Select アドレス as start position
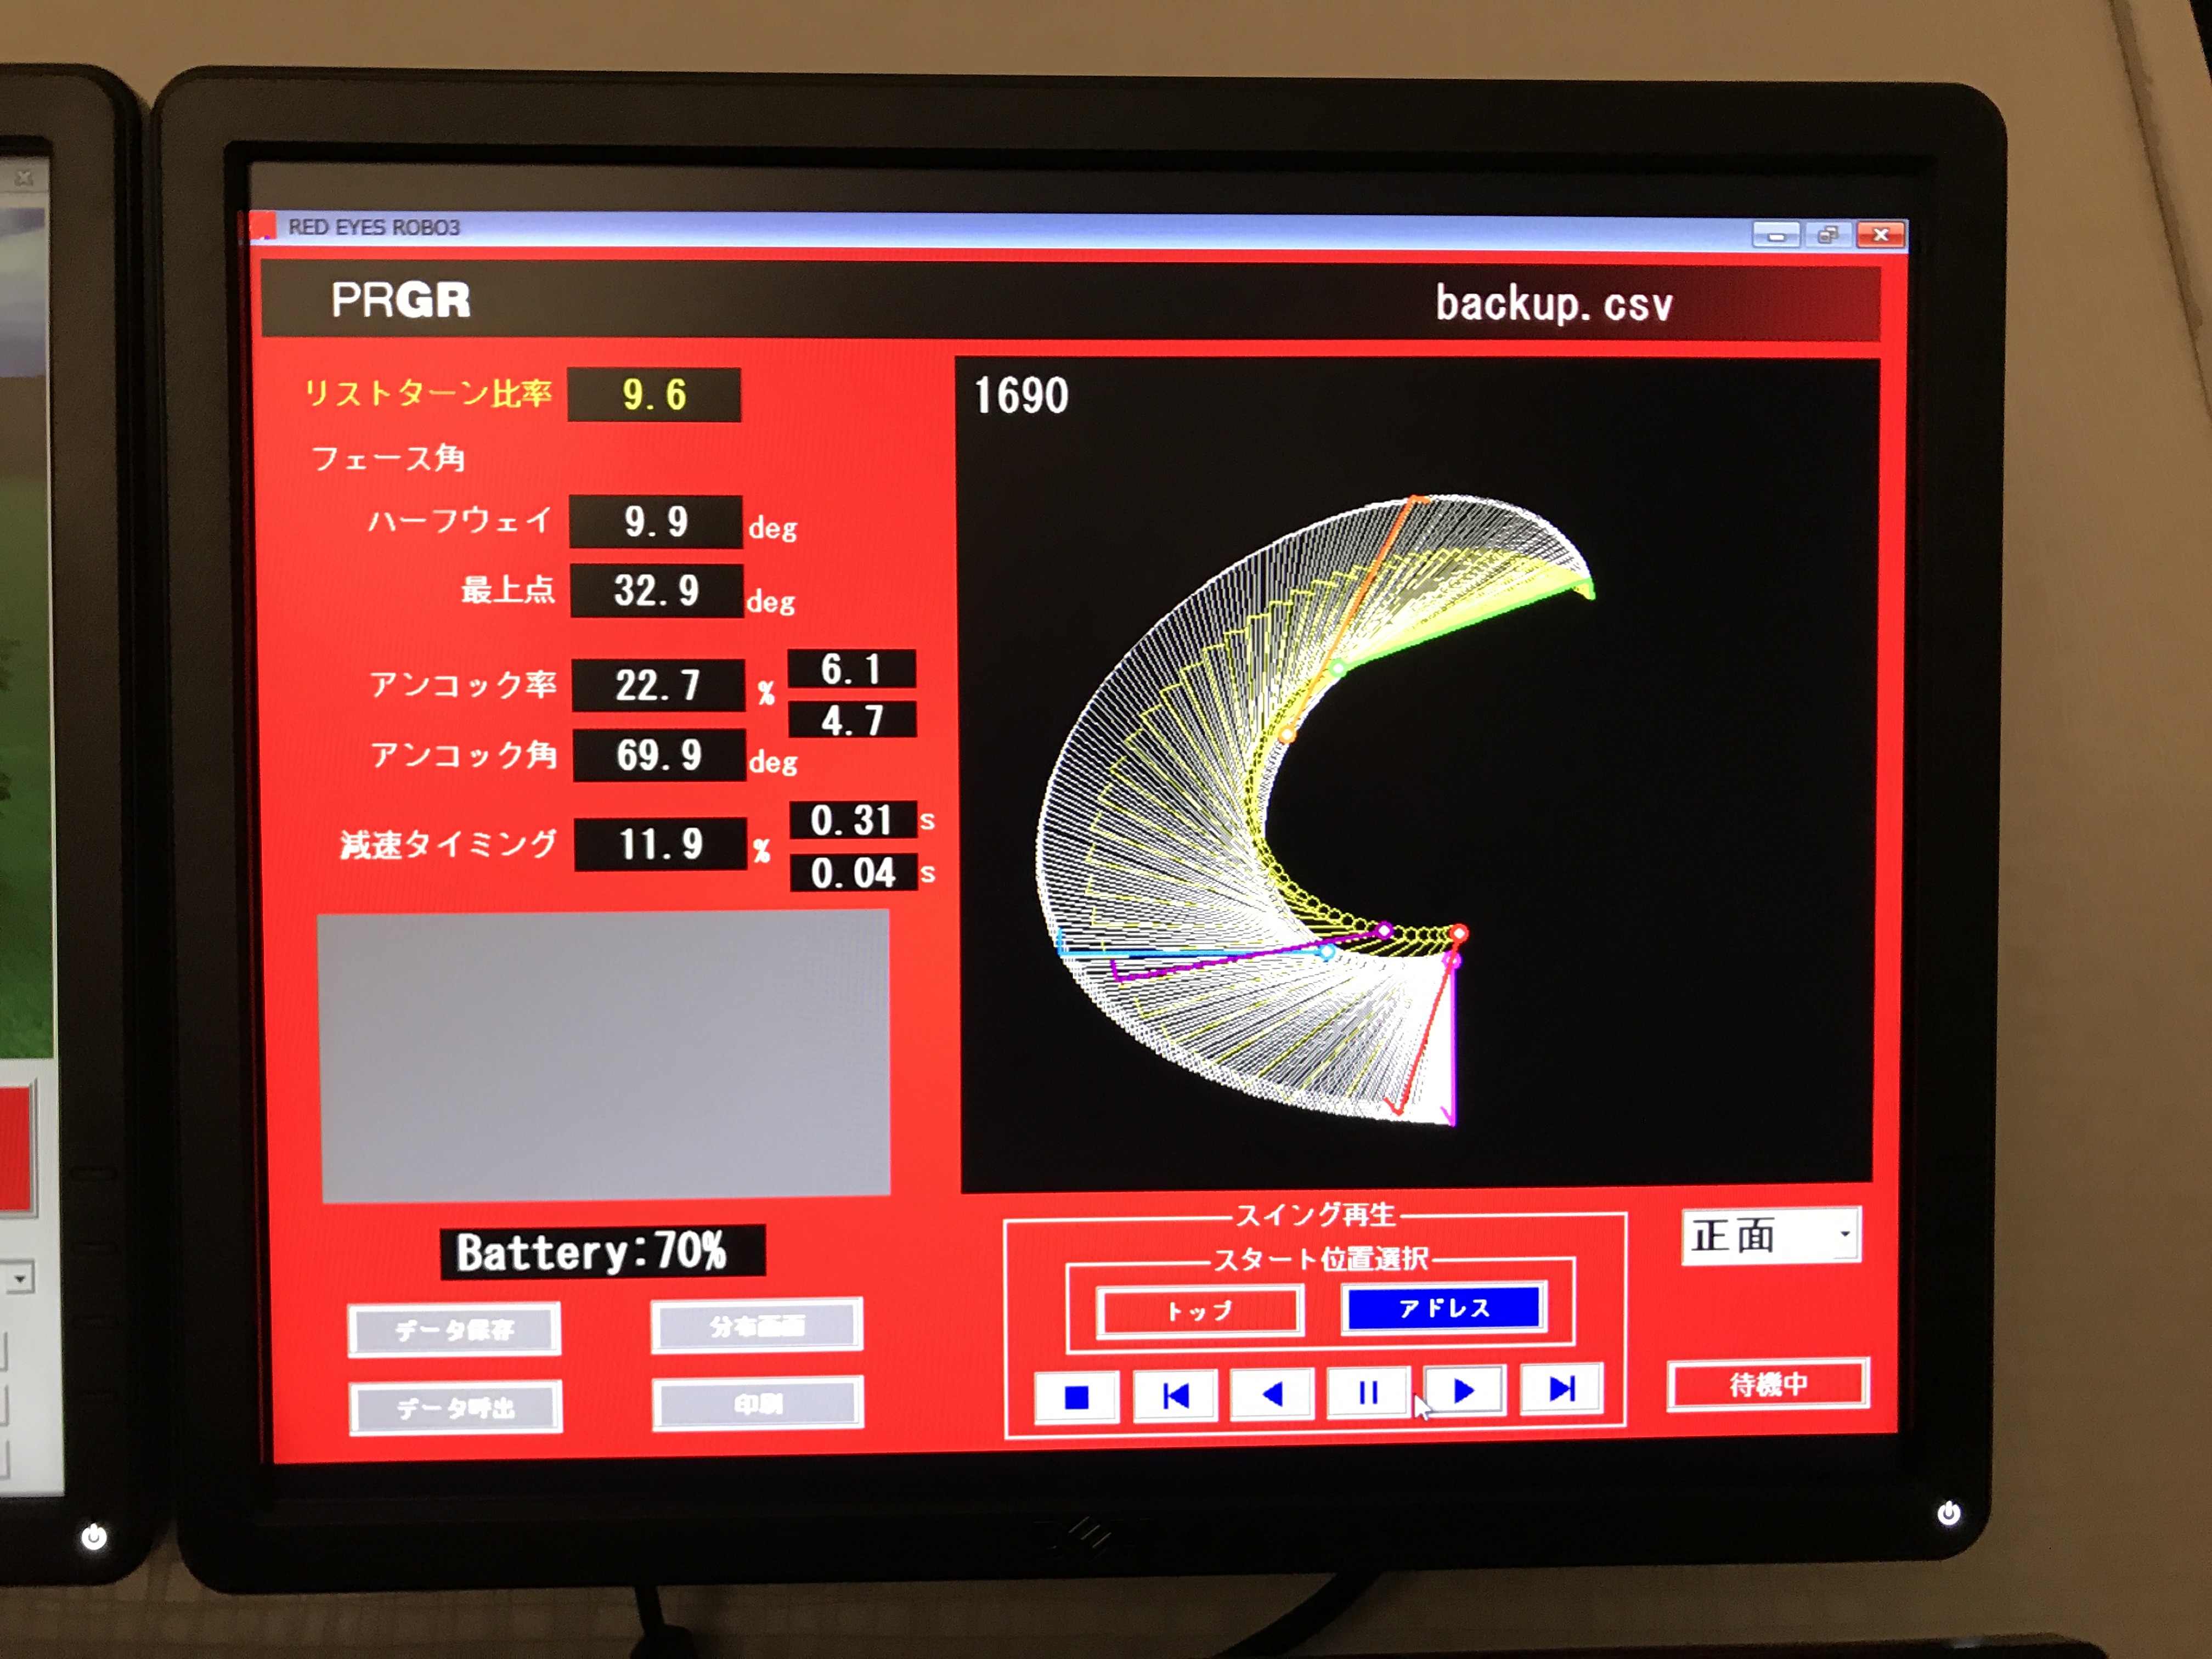 [1444, 1308]
